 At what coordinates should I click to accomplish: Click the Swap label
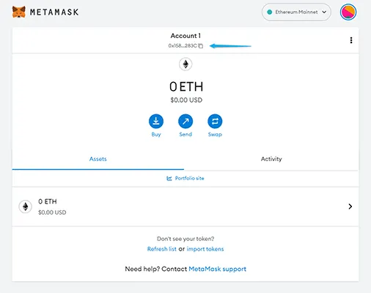tap(215, 134)
